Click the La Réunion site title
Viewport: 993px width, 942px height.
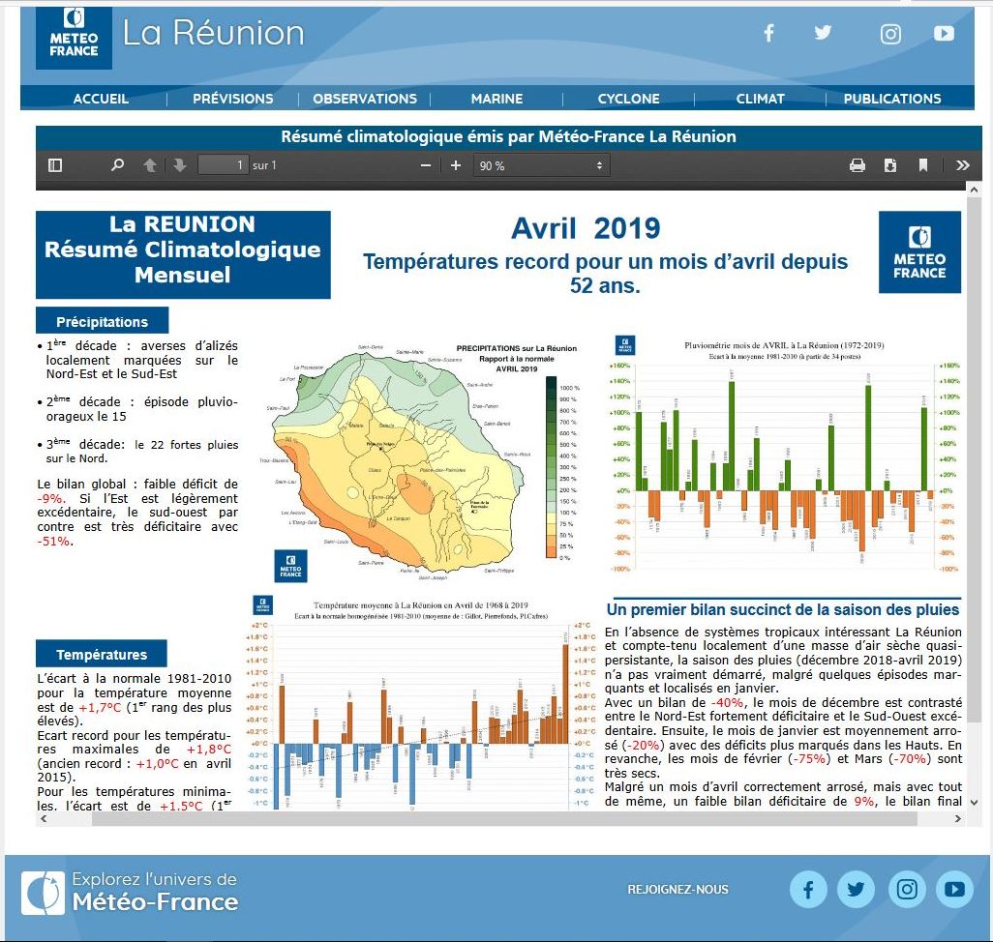pos(214,33)
